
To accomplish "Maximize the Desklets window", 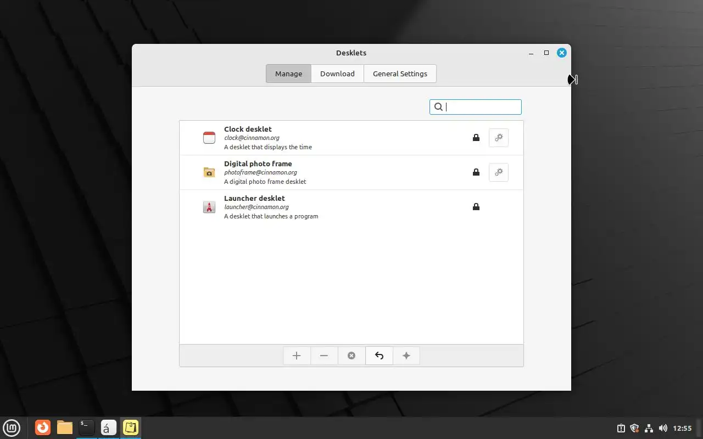I will (x=546, y=53).
